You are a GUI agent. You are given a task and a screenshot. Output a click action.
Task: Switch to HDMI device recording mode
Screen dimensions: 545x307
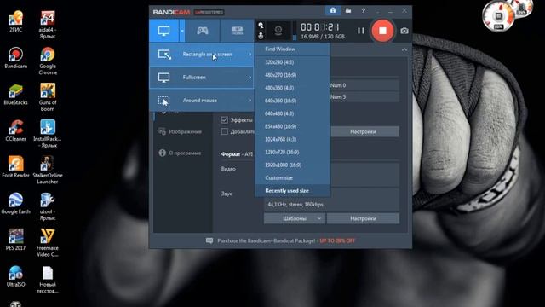237,31
